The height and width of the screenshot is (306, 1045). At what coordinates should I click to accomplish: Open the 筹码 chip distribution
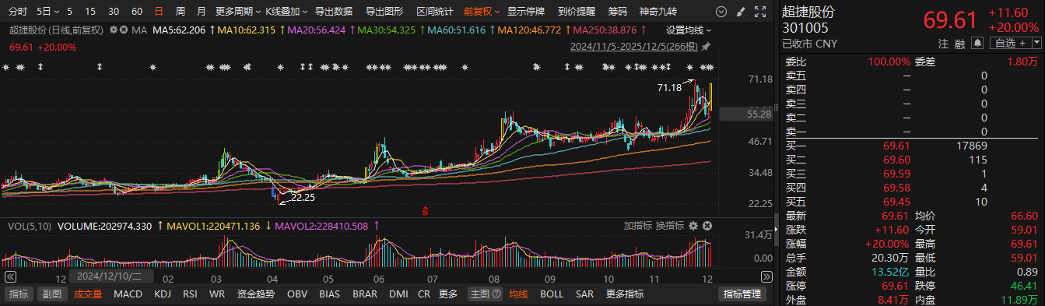click(x=618, y=12)
